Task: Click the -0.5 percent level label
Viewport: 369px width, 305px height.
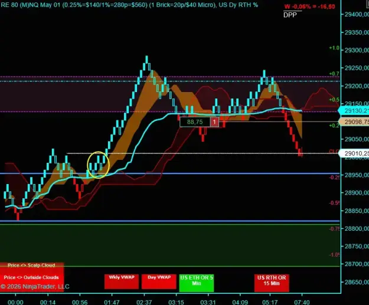Action: click(x=334, y=203)
